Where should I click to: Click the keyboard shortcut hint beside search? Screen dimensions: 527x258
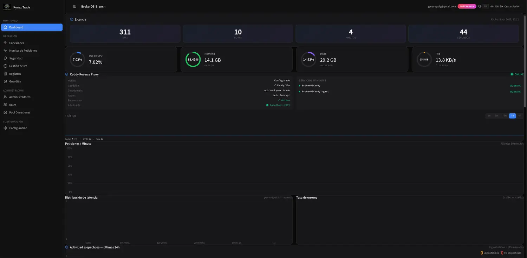486,6
